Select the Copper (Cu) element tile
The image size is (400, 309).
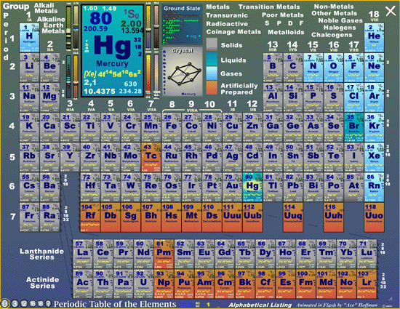point(232,127)
